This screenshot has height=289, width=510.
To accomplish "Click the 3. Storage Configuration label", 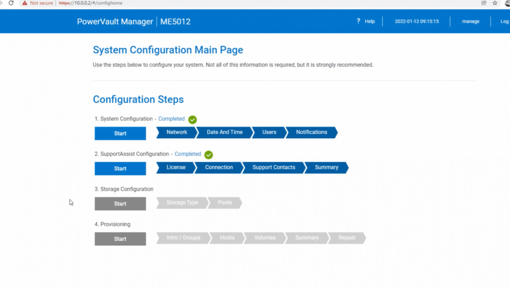I will tap(124, 189).
